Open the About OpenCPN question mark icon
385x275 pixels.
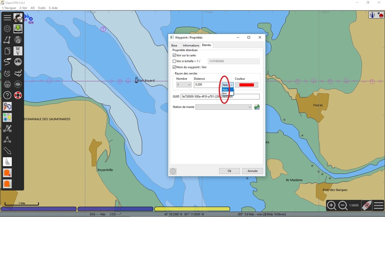(x=7, y=95)
